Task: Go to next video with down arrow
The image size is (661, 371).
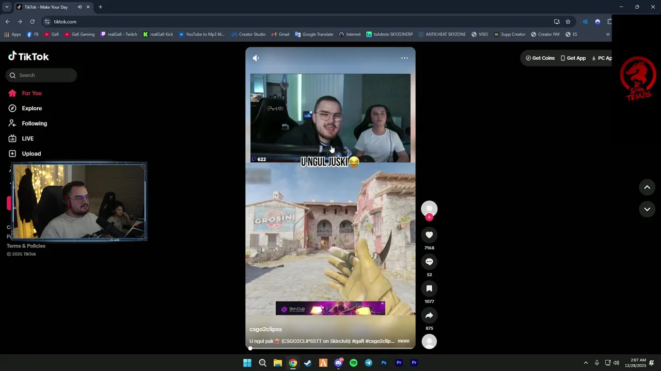Action: tap(647, 209)
